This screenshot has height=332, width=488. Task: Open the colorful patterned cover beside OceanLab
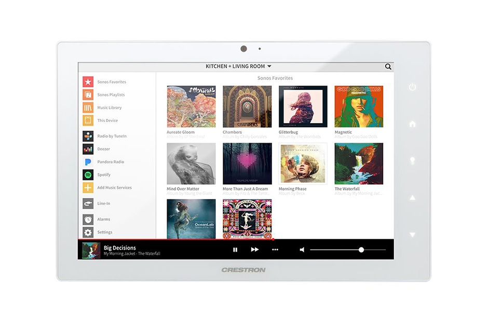click(247, 219)
